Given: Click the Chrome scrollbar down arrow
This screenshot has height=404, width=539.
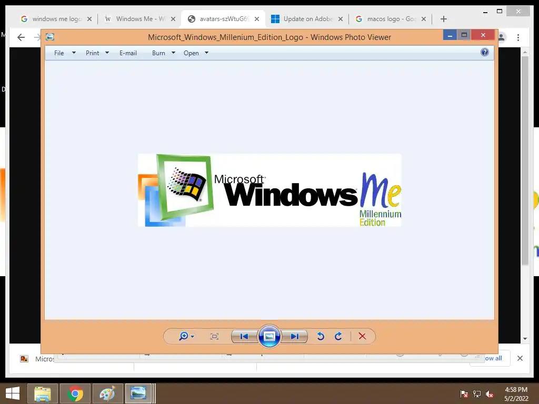Looking at the screenshot, I should 525,339.
